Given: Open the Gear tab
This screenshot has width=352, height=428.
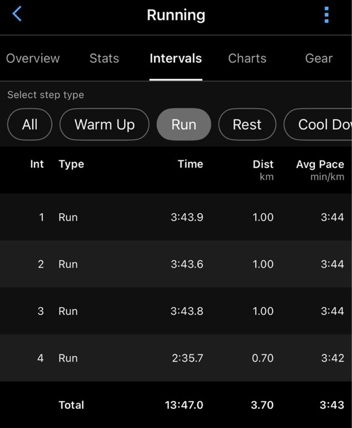Looking at the screenshot, I should click(319, 59).
